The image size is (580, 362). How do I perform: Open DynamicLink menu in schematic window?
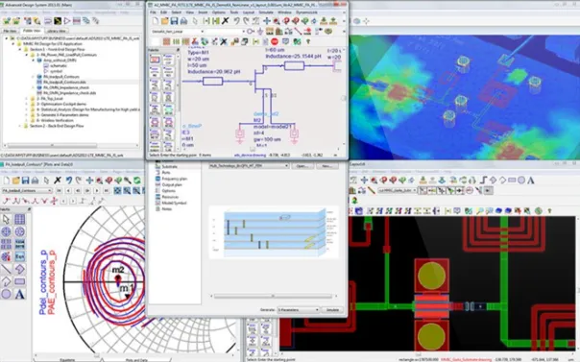point(306,12)
